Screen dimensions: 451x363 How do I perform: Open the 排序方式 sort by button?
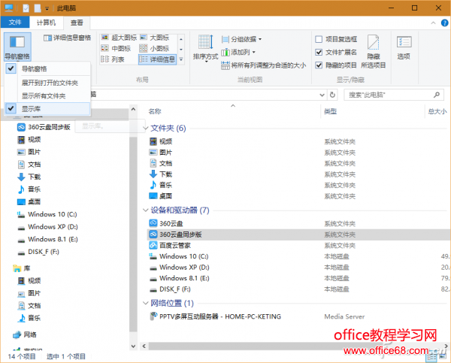click(x=206, y=48)
